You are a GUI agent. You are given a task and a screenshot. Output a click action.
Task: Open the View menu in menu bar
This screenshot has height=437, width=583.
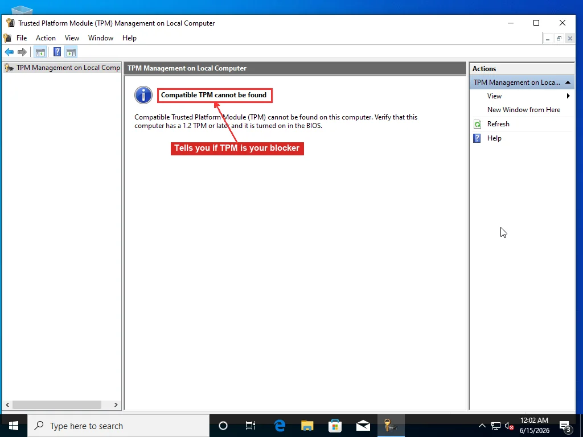72,38
